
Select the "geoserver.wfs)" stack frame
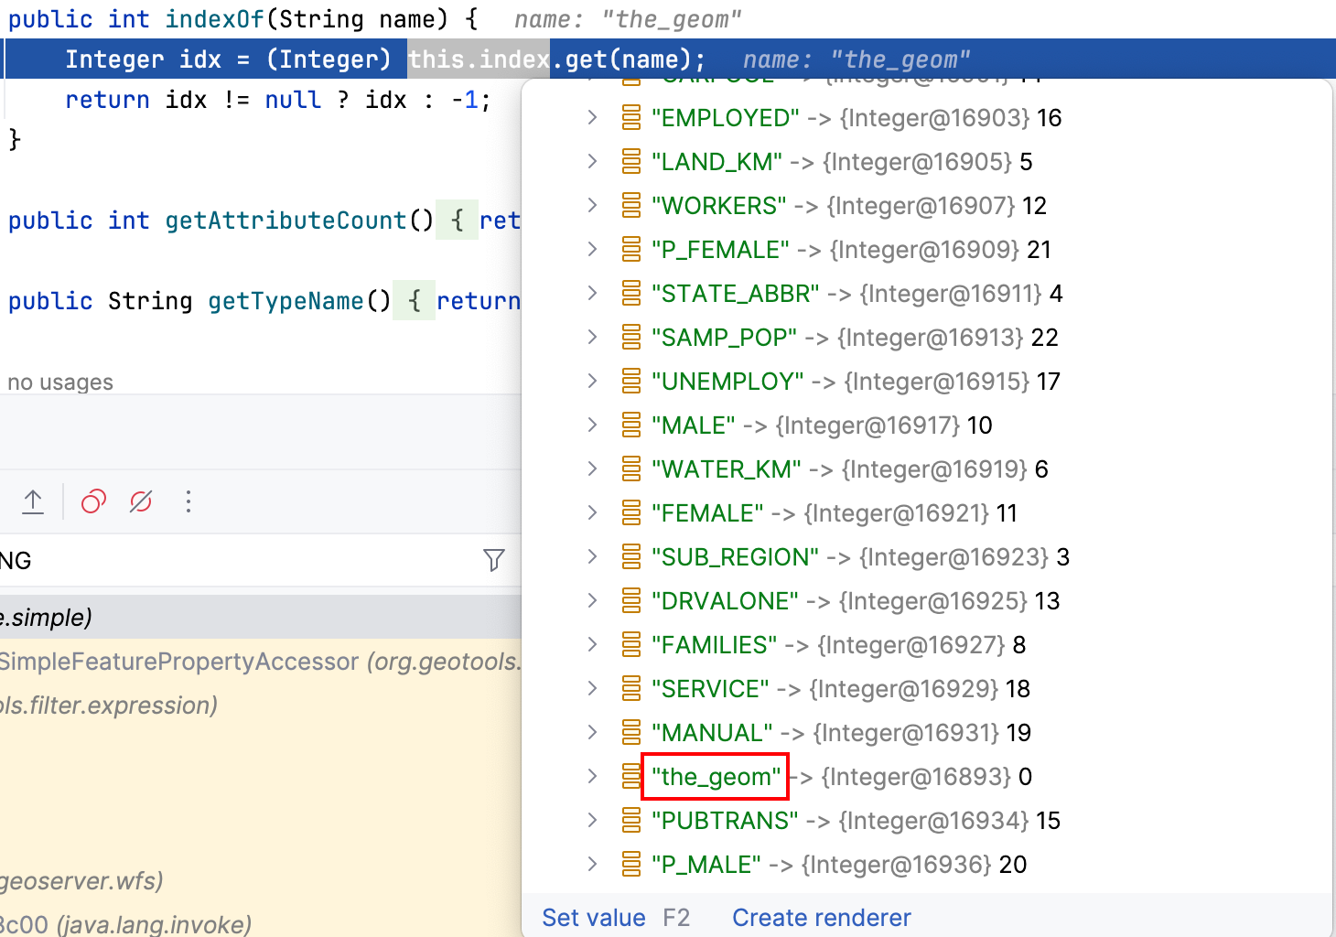(261, 881)
